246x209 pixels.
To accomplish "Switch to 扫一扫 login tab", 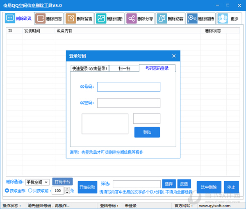I will click(x=124, y=68).
